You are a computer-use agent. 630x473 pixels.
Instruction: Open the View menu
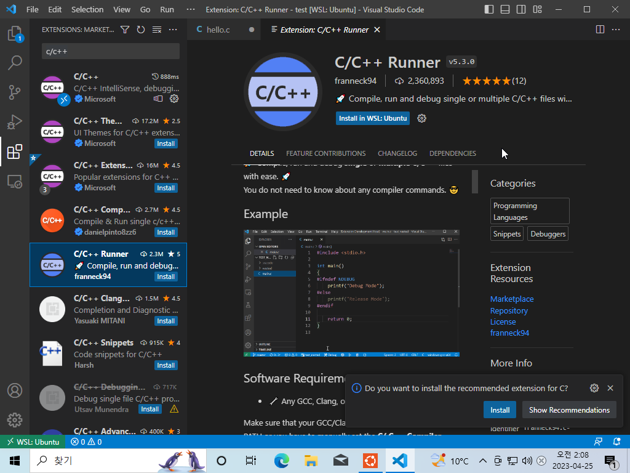pos(121,9)
